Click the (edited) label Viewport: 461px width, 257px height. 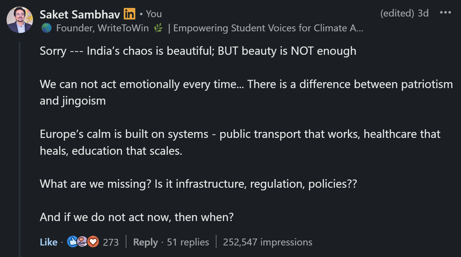point(397,13)
